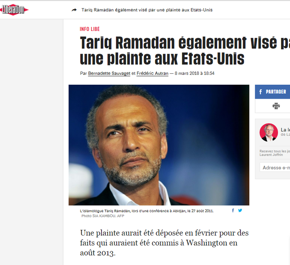The height and width of the screenshot is (265, 290).
Task: Click the newsletter description mentioning Laurent Joffrin
Action: coord(275,153)
